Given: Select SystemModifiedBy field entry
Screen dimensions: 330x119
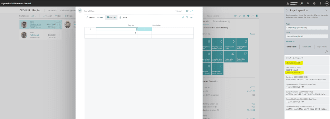Looking at the screenshot, I should coord(307,108).
